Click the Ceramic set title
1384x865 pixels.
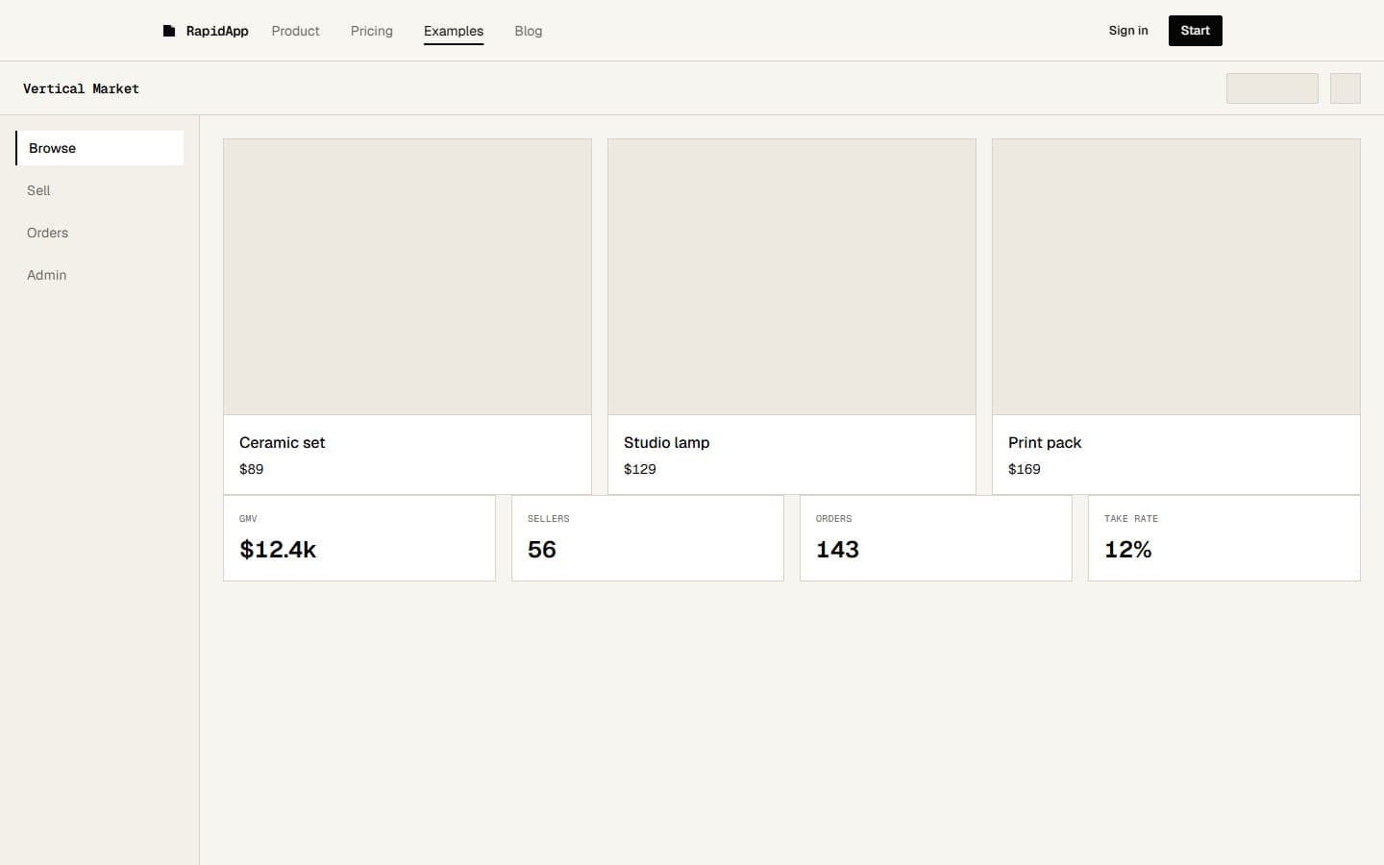pos(283,442)
